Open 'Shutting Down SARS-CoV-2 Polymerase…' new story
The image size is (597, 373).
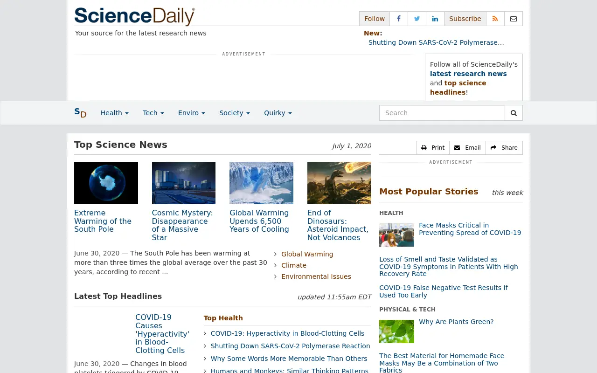[x=436, y=42]
